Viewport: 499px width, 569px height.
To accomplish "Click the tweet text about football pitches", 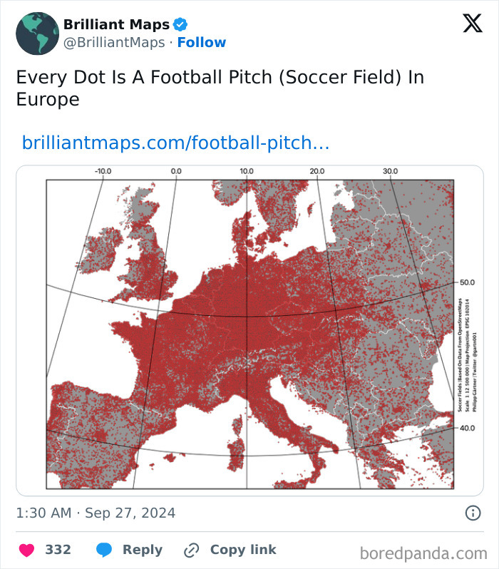I will click(x=220, y=88).
